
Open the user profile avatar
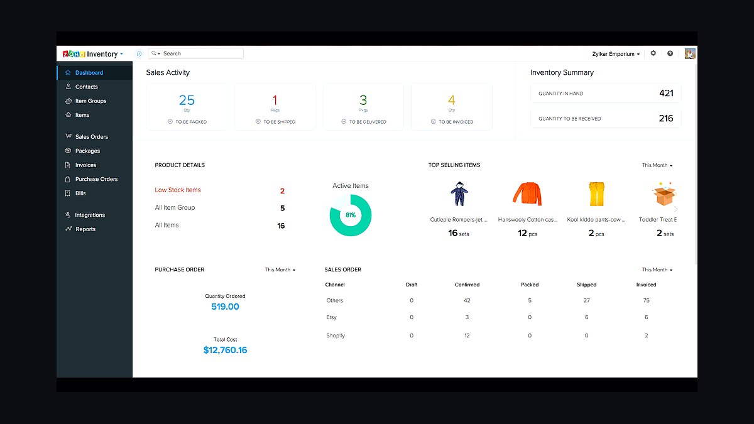(690, 53)
